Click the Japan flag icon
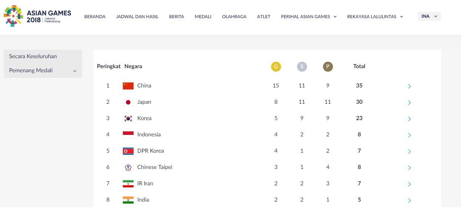This screenshot has width=461, height=209. click(x=128, y=102)
